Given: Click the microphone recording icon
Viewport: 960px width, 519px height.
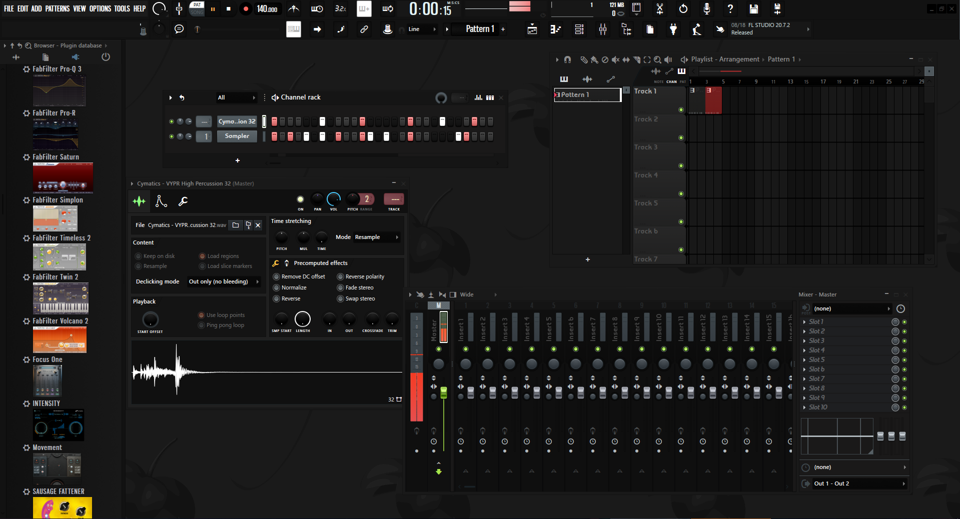Looking at the screenshot, I should [707, 8].
